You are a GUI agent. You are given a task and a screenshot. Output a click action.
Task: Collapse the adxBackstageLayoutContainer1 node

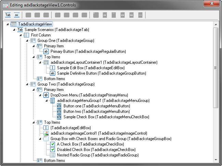click(x=40, y=63)
